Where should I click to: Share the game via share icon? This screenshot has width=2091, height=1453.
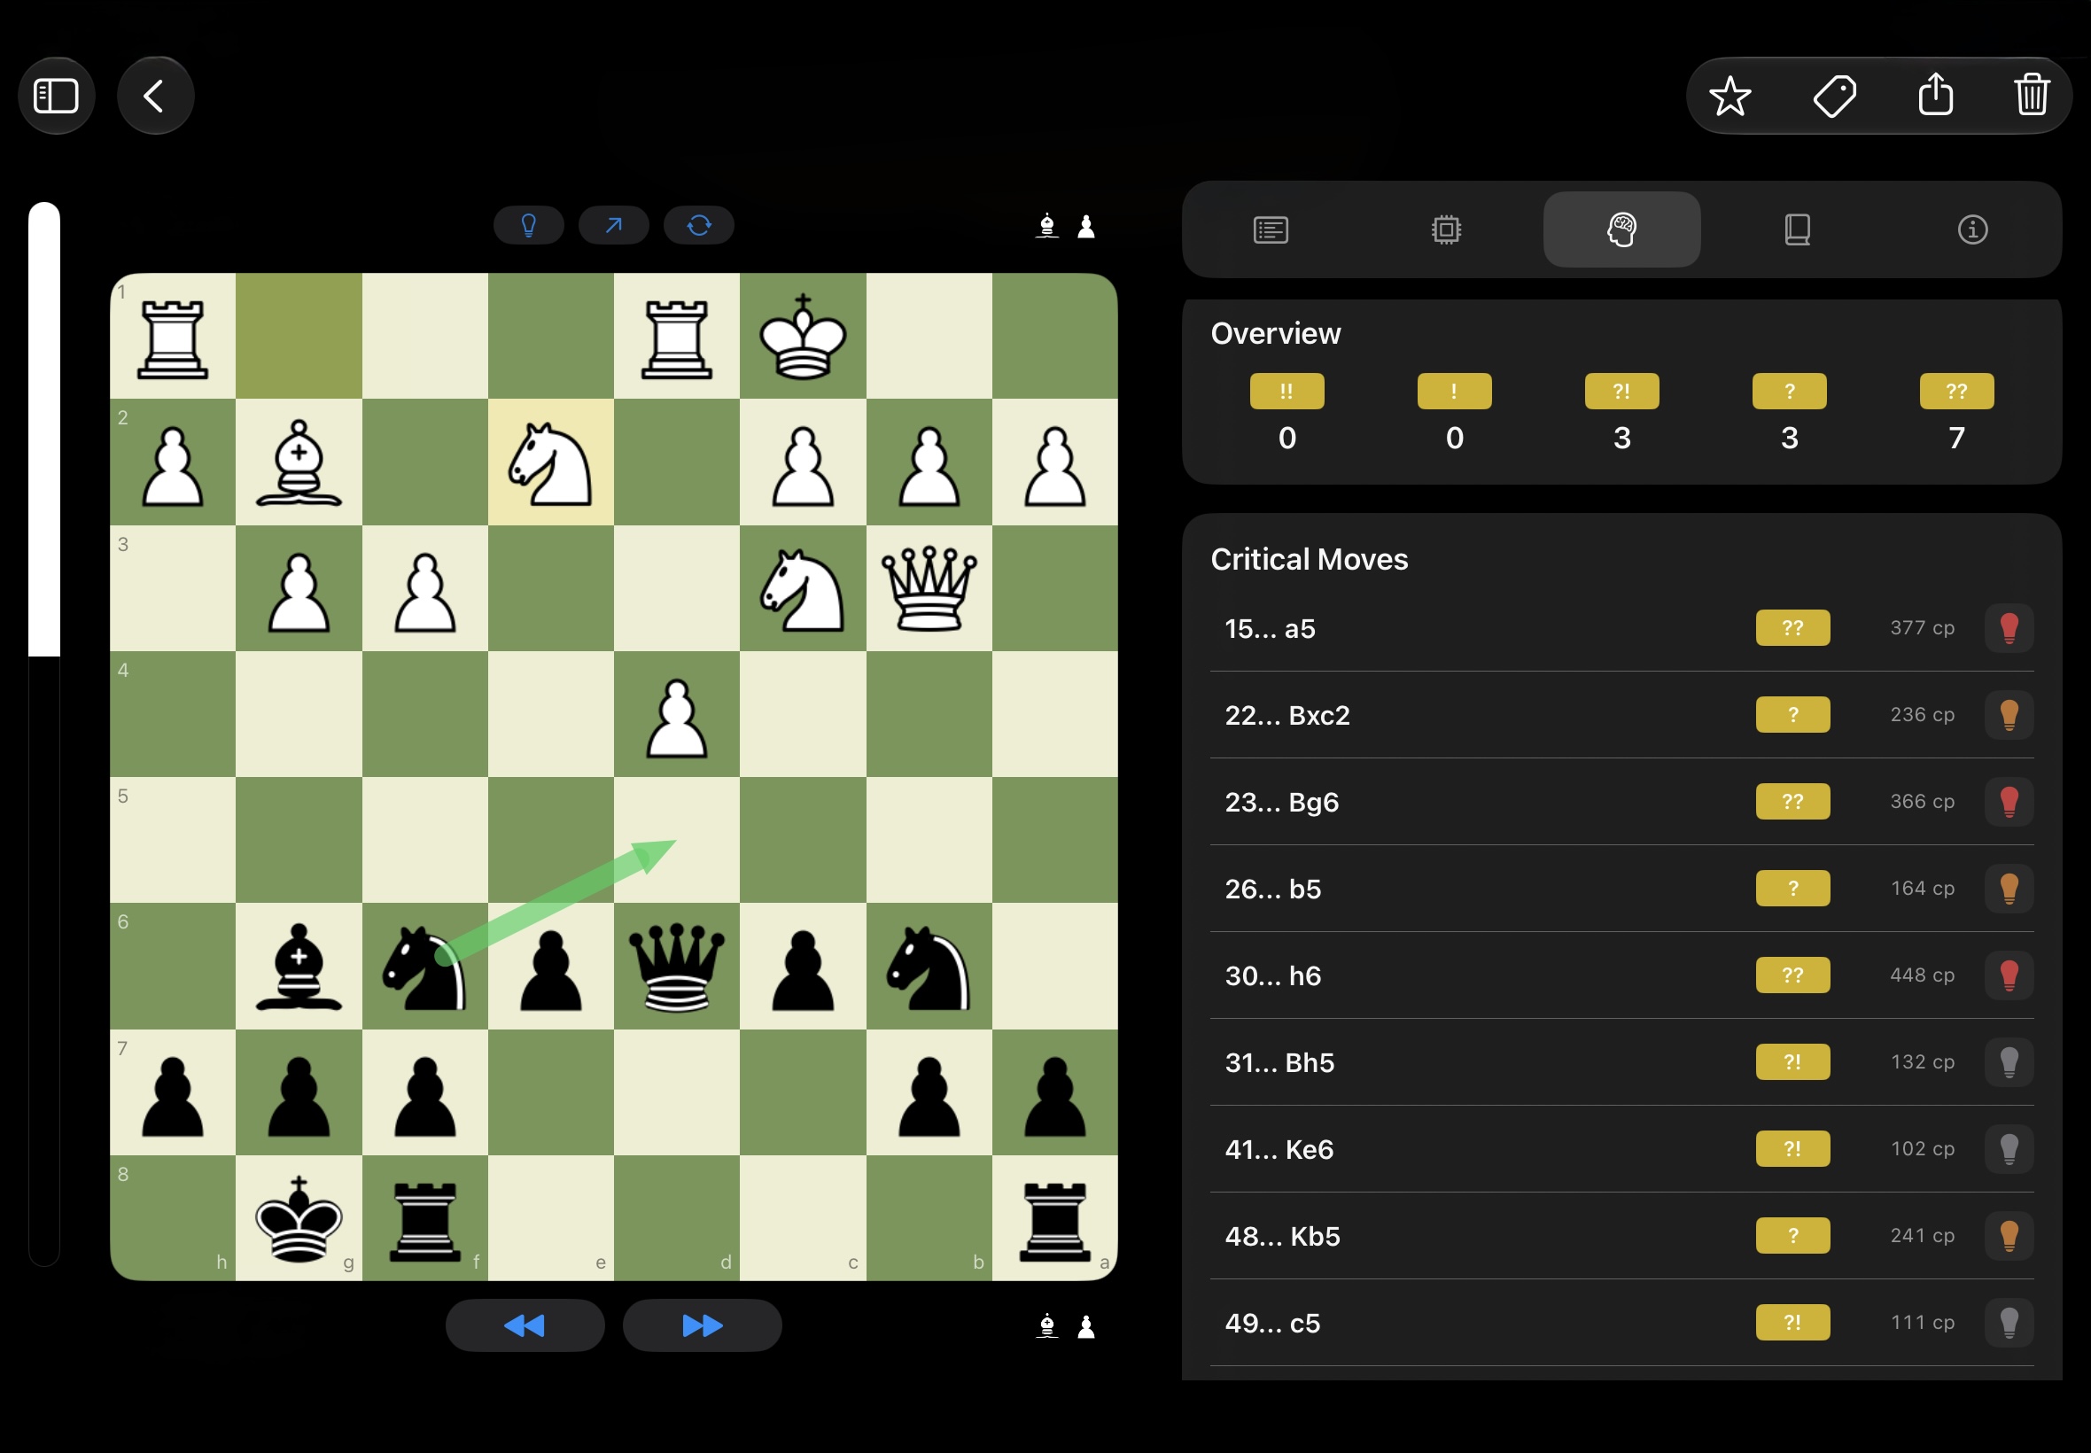click(1935, 94)
